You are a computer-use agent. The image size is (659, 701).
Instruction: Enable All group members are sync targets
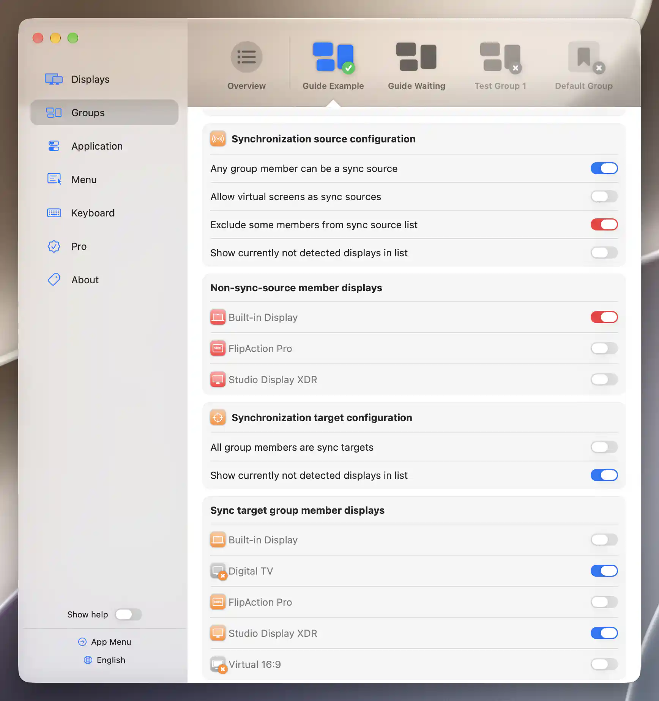click(x=604, y=447)
